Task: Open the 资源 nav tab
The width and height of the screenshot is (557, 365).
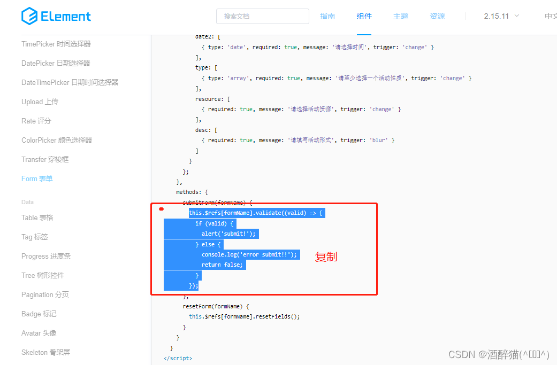Action: click(x=437, y=17)
